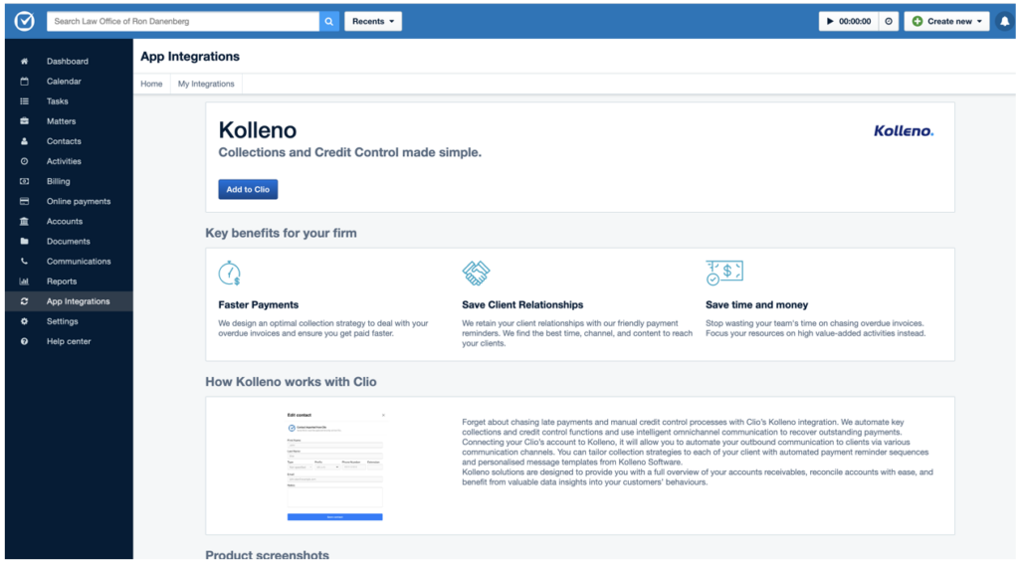Open Reports in the sidebar
1019x564 pixels.
(62, 282)
